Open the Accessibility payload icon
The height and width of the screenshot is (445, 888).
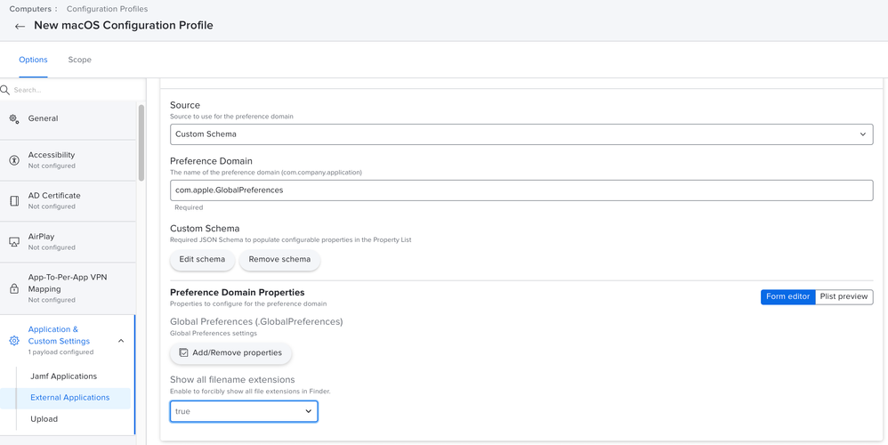[x=14, y=160]
